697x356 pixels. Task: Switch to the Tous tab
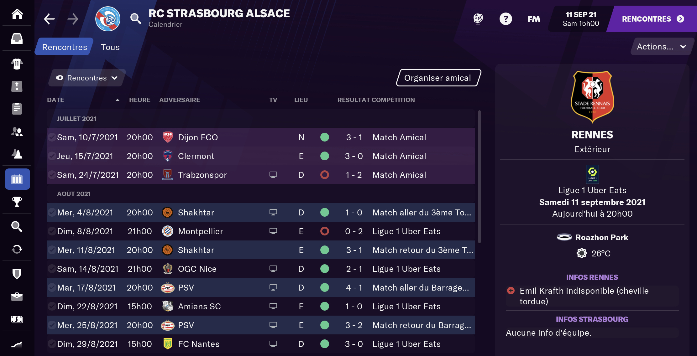[110, 47]
